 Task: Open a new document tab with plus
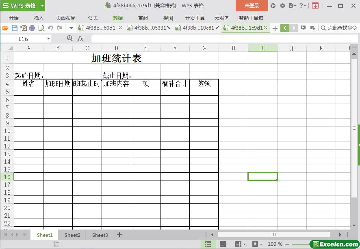275,28
